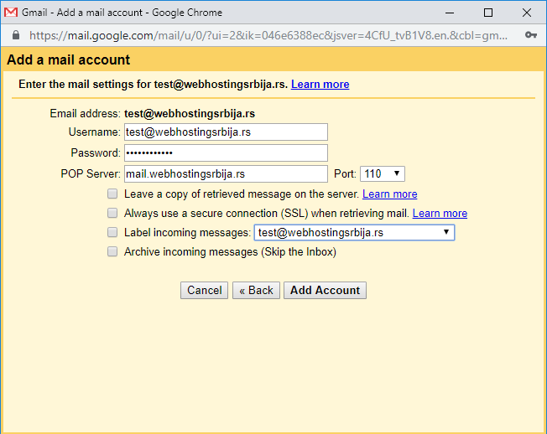Click the Gmail envelope icon in title bar
This screenshot has height=434, width=547.
[11, 13]
